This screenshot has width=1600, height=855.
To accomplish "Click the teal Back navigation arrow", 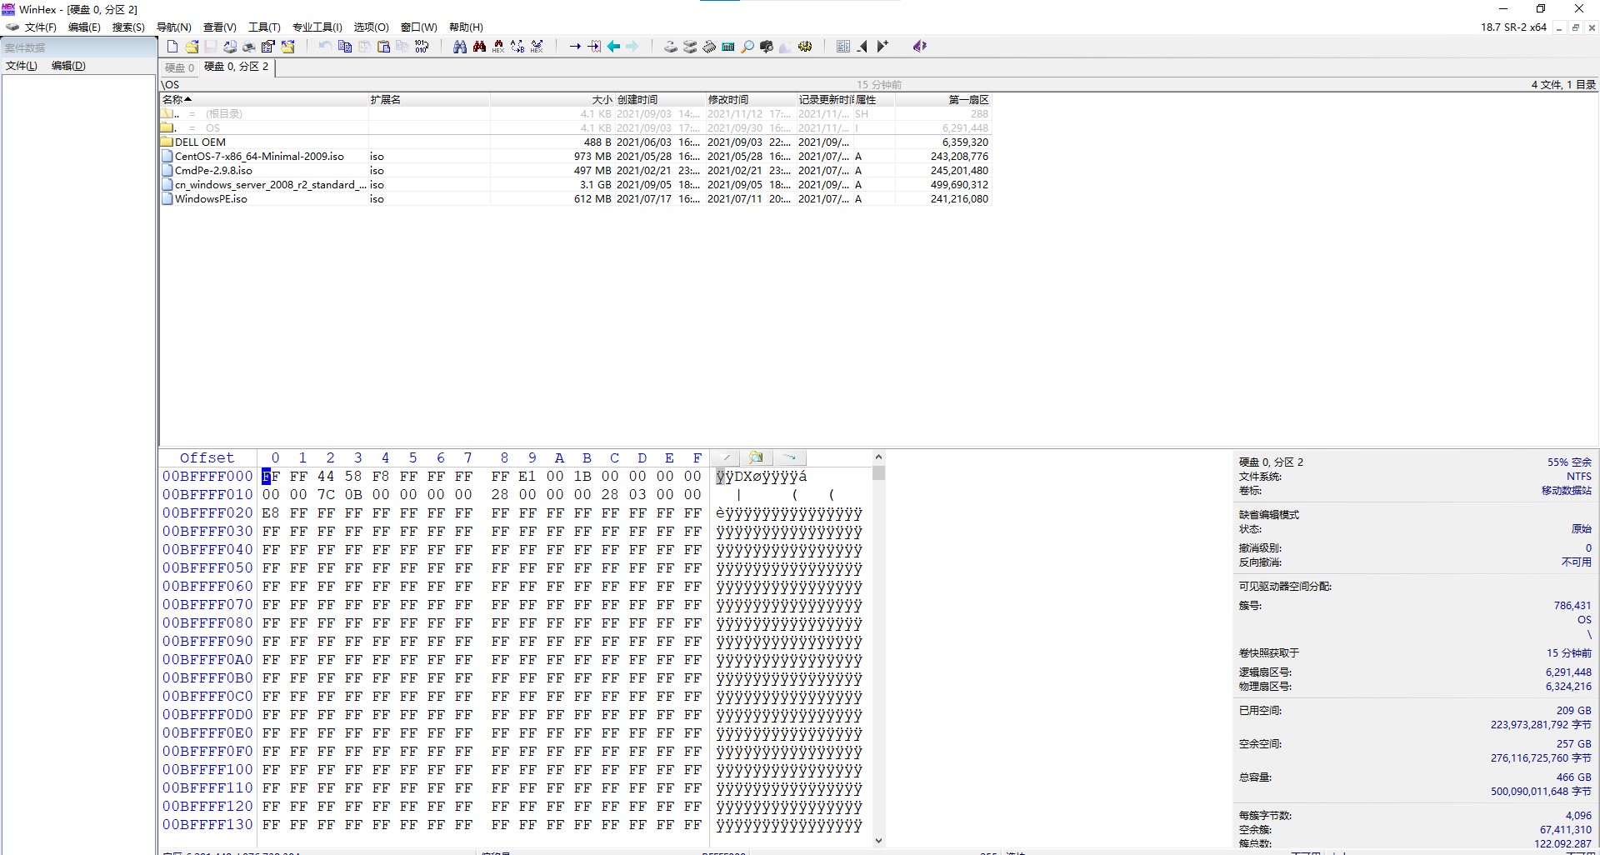I will point(613,47).
